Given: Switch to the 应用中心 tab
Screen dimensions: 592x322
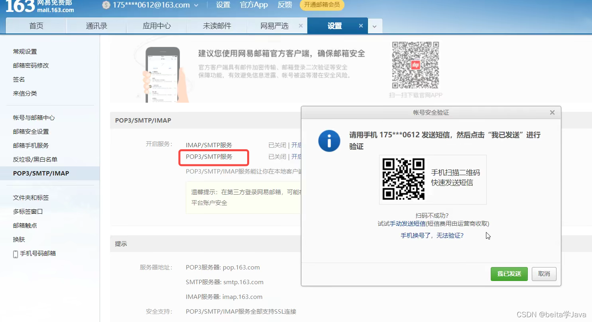Looking at the screenshot, I should (x=157, y=26).
